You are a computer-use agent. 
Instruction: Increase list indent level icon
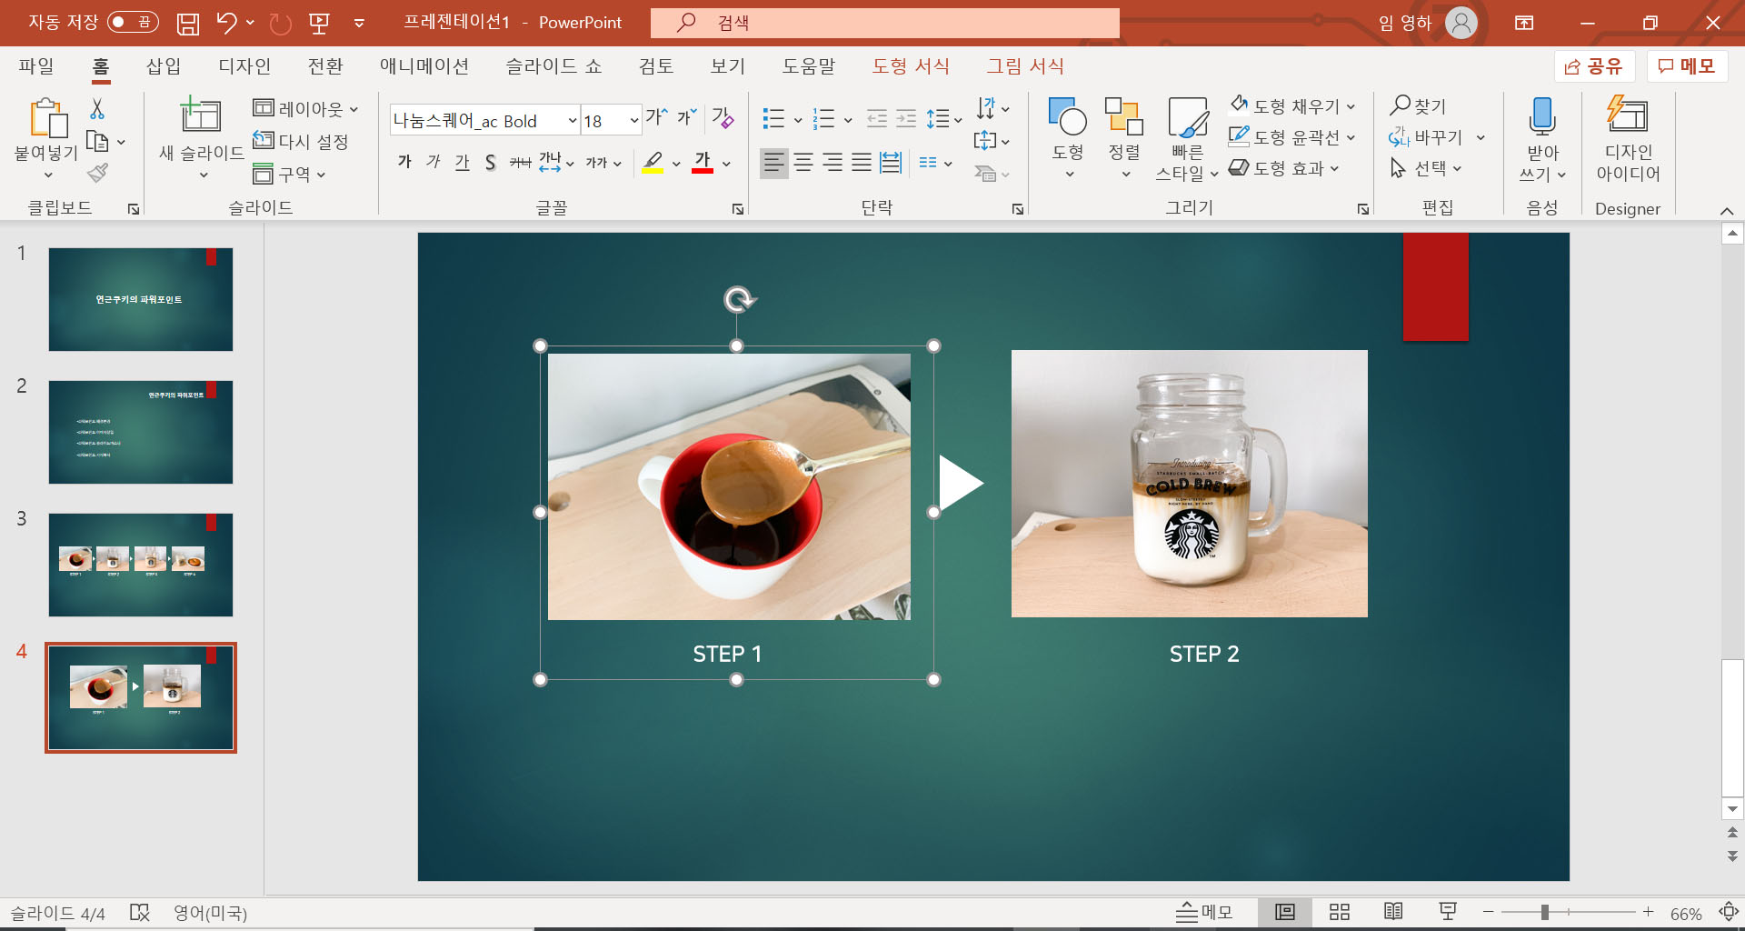pyautogui.click(x=906, y=118)
